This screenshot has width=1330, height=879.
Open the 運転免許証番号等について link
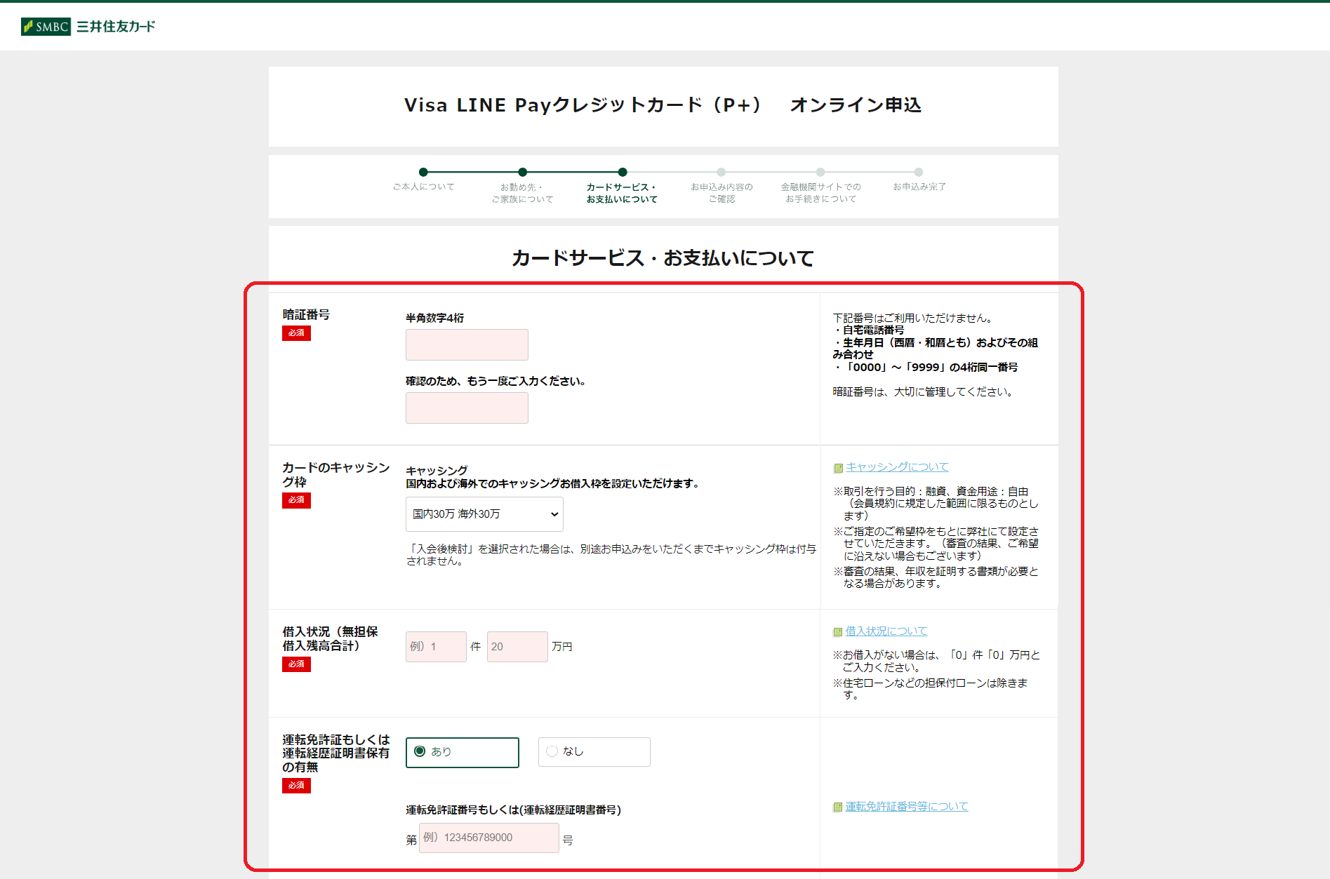pyautogui.click(x=907, y=807)
